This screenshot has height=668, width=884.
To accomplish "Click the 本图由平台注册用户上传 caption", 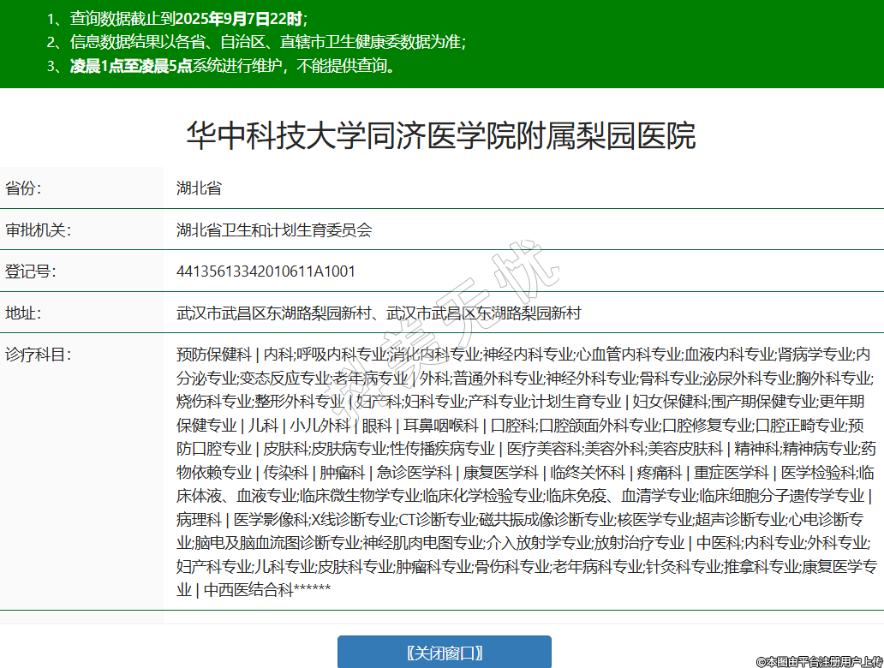I will click(818, 660).
